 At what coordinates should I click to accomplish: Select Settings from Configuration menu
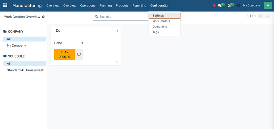158,16
